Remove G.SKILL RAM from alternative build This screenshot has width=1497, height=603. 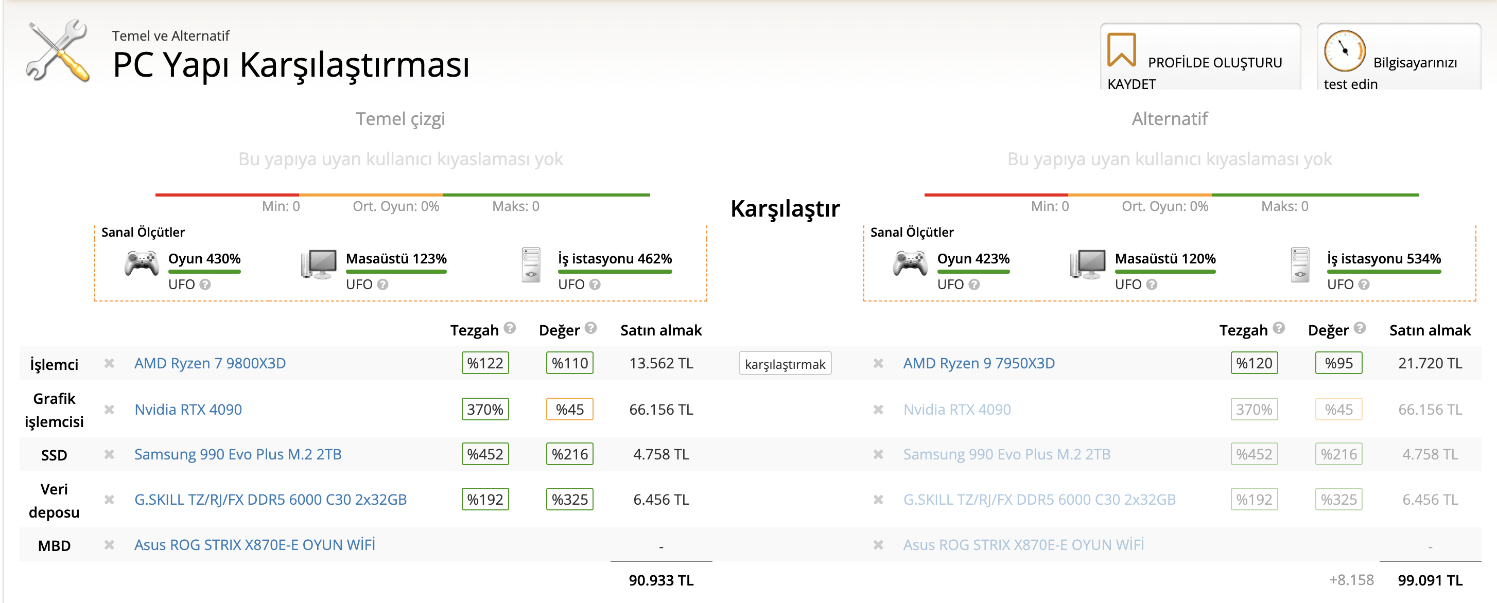[x=878, y=500]
